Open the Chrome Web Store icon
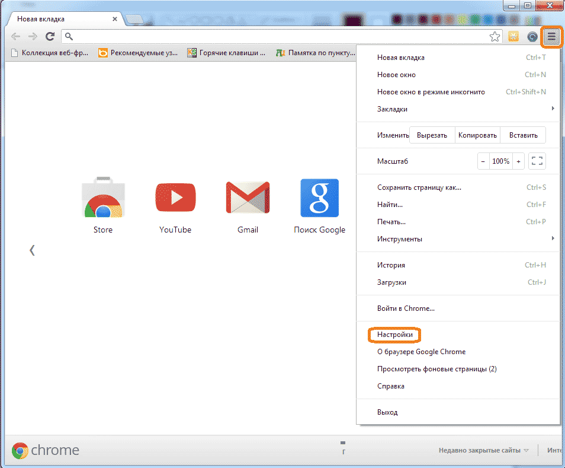565x468 pixels. tap(102, 198)
